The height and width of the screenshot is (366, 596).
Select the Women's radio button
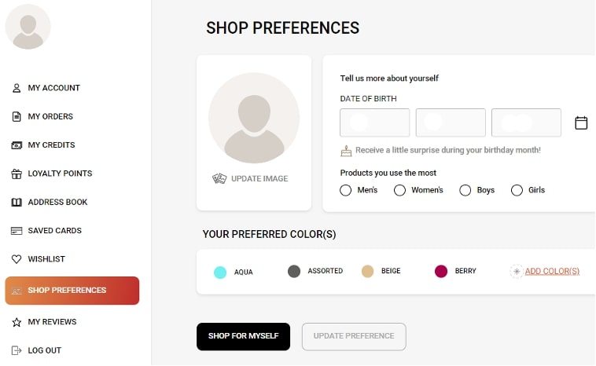click(399, 190)
